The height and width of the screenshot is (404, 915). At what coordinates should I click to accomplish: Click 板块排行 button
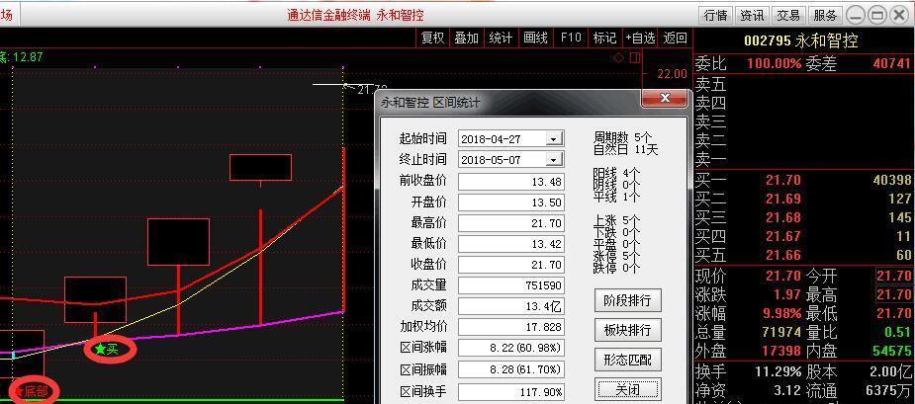627,331
